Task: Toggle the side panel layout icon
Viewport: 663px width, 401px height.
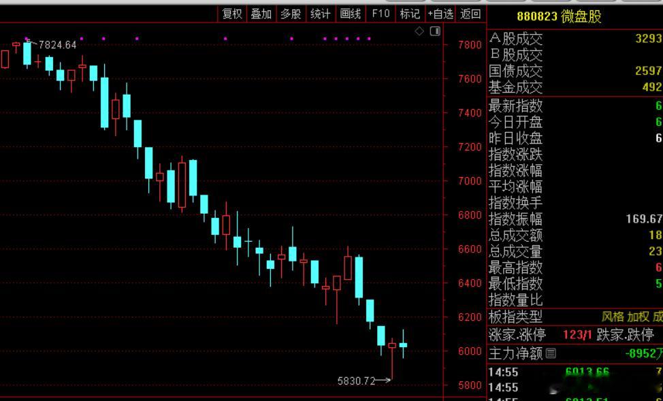Action: (x=435, y=31)
